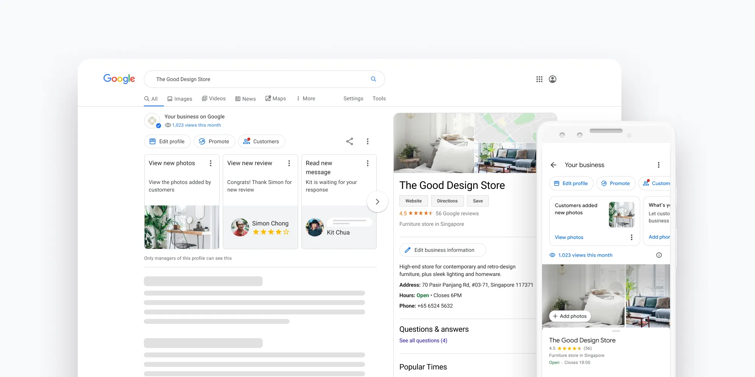755x377 pixels.
Task: Click the phone number +65 6524 5632
Action: (435, 306)
